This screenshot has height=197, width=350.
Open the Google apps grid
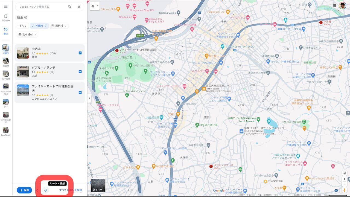tap(334, 5)
